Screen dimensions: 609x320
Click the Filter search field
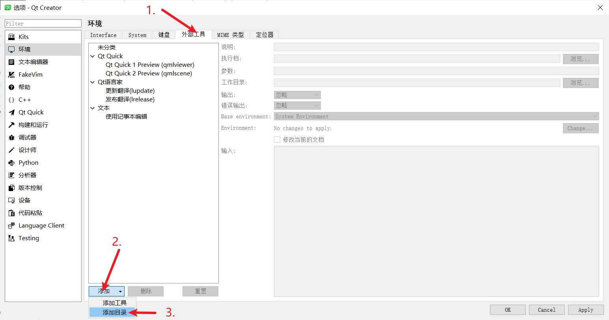tap(43, 24)
